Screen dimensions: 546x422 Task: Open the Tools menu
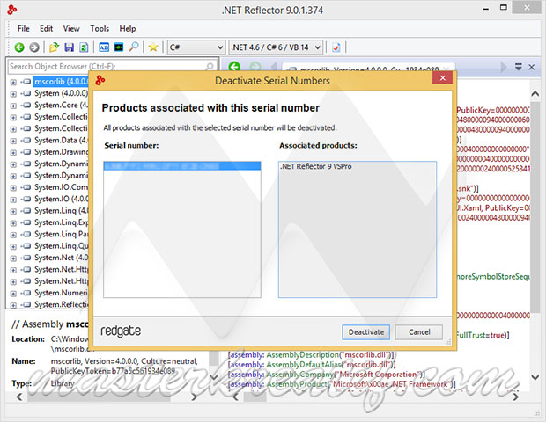pos(100,28)
